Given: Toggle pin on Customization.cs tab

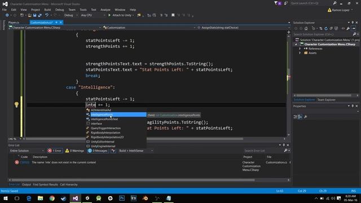Looking at the screenshot, I should coord(56,23).
